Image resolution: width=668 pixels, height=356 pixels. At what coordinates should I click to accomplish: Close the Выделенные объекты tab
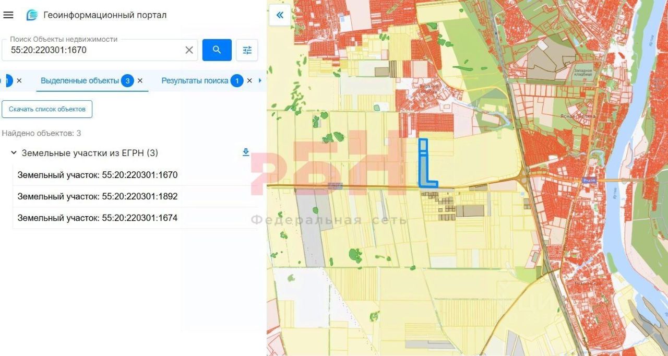[140, 81]
